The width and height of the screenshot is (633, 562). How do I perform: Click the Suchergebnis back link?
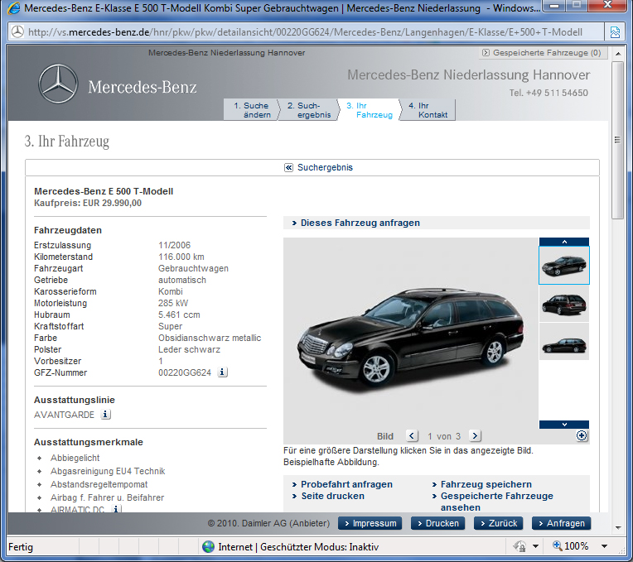325,167
